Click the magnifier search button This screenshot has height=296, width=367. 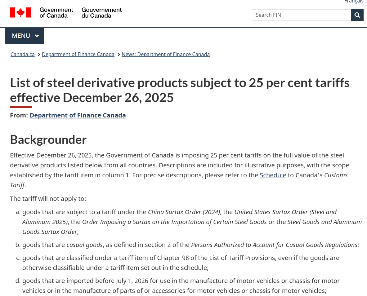pyautogui.click(x=357, y=15)
